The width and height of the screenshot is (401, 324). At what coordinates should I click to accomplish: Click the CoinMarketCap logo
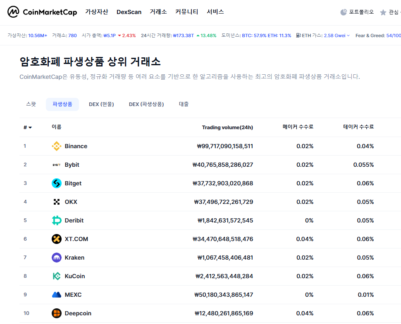42,12
